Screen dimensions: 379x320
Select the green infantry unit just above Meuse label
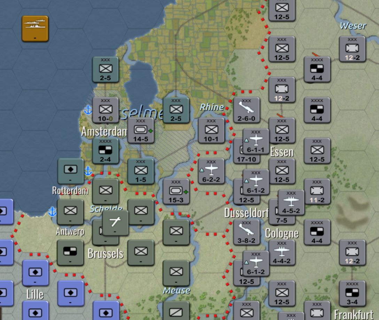click(x=176, y=273)
